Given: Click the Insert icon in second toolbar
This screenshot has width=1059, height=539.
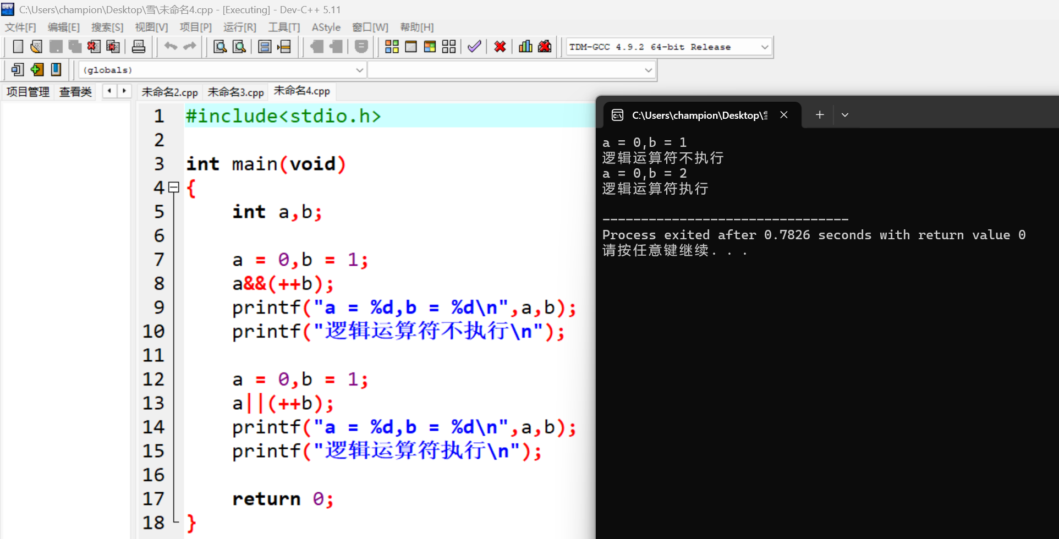Looking at the screenshot, I should point(18,70).
